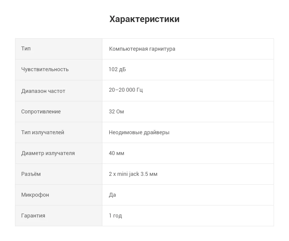The height and width of the screenshot is (241, 289).
Task: Click the 20–20 000 Гц value
Action: click(126, 90)
